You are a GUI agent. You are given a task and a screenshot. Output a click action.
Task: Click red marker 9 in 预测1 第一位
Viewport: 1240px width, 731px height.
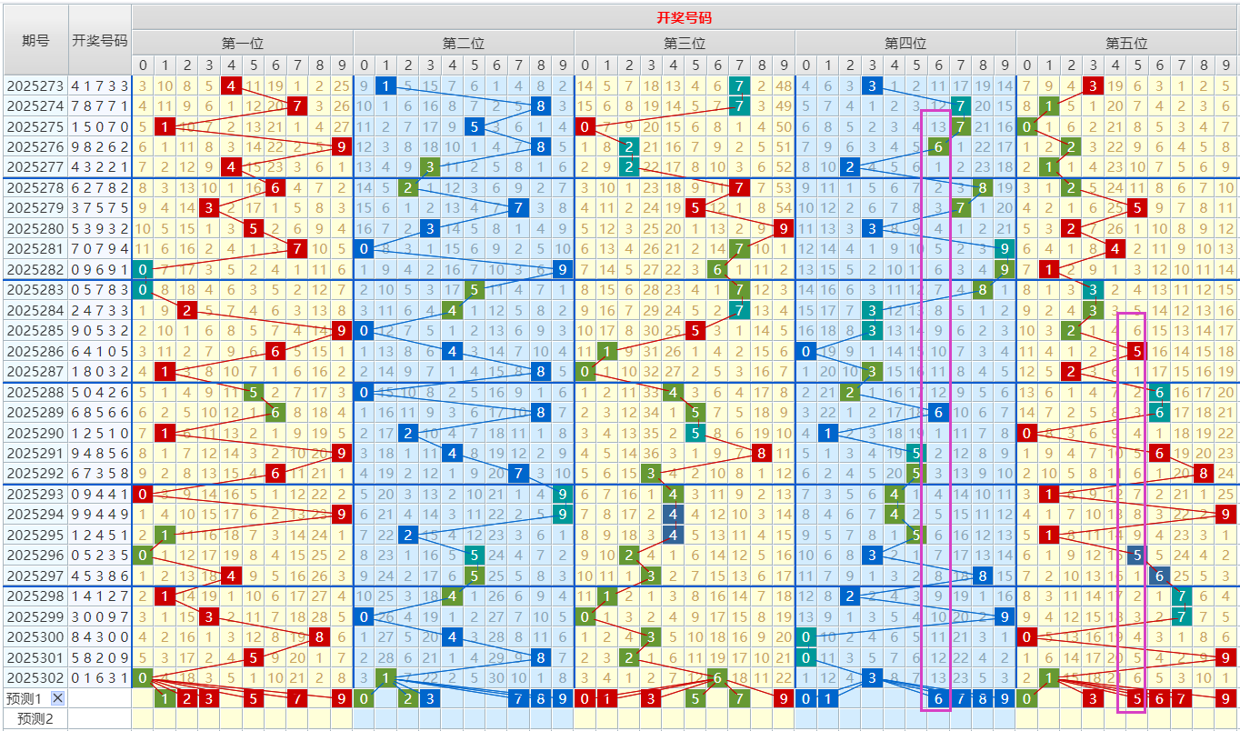(342, 698)
